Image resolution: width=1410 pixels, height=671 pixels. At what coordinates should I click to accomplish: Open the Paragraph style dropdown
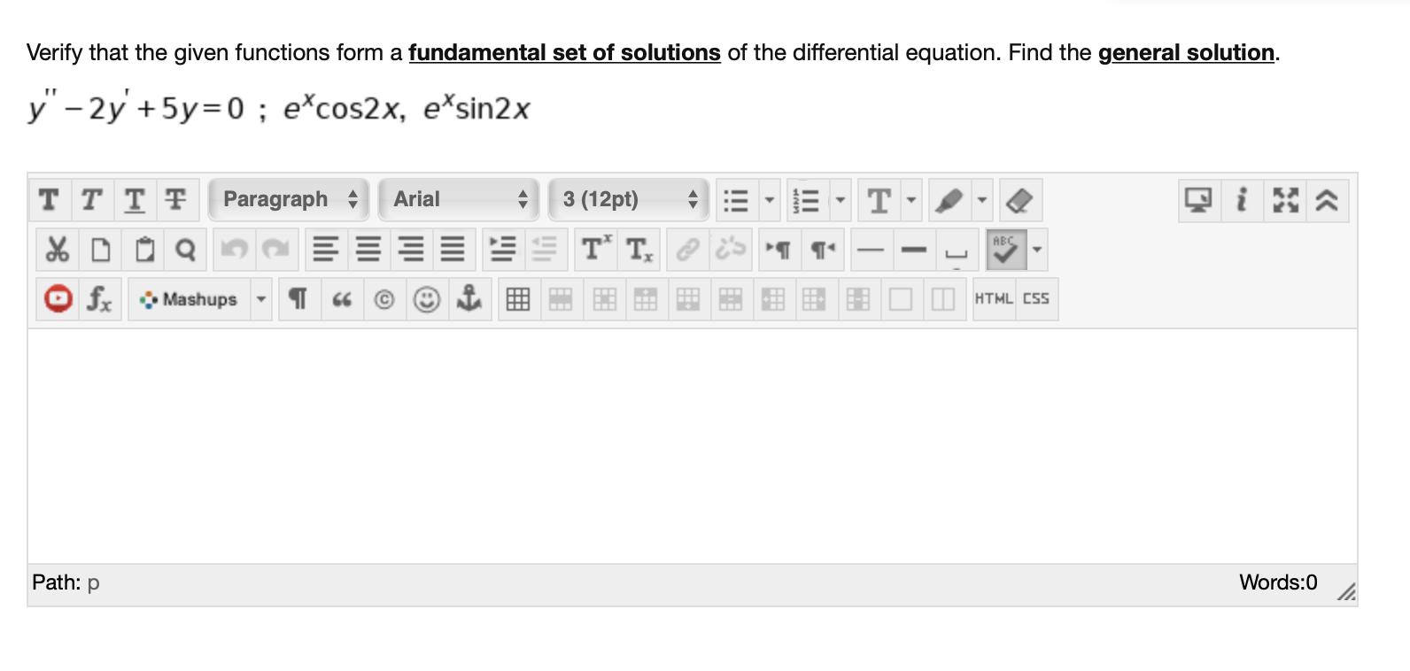[x=288, y=199]
